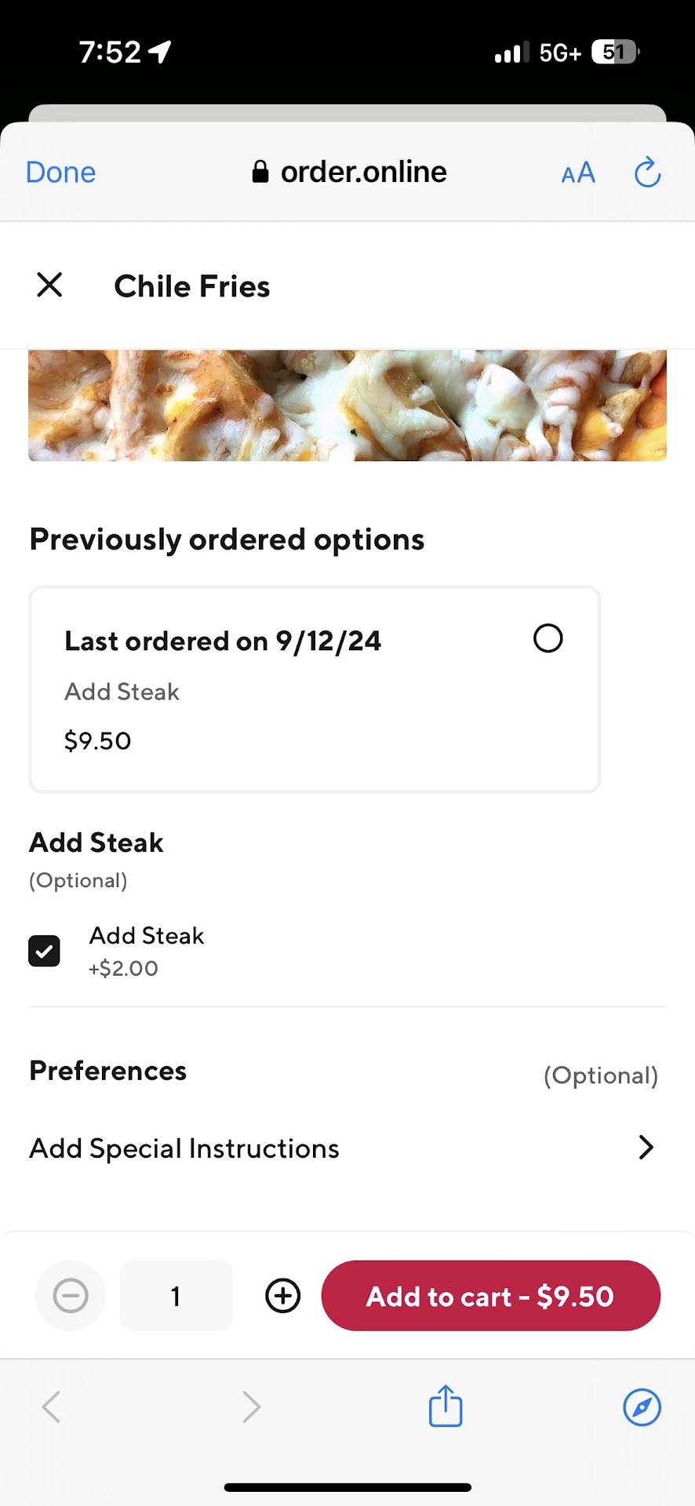Open the AA text size menu
Viewport: 695px width, 1506px height.
[x=578, y=173]
